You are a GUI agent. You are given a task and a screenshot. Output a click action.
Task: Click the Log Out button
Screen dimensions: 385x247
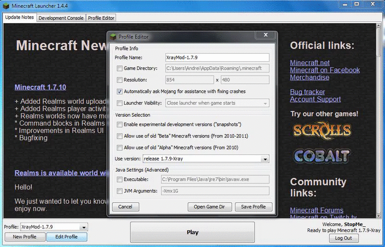coord(344,238)
